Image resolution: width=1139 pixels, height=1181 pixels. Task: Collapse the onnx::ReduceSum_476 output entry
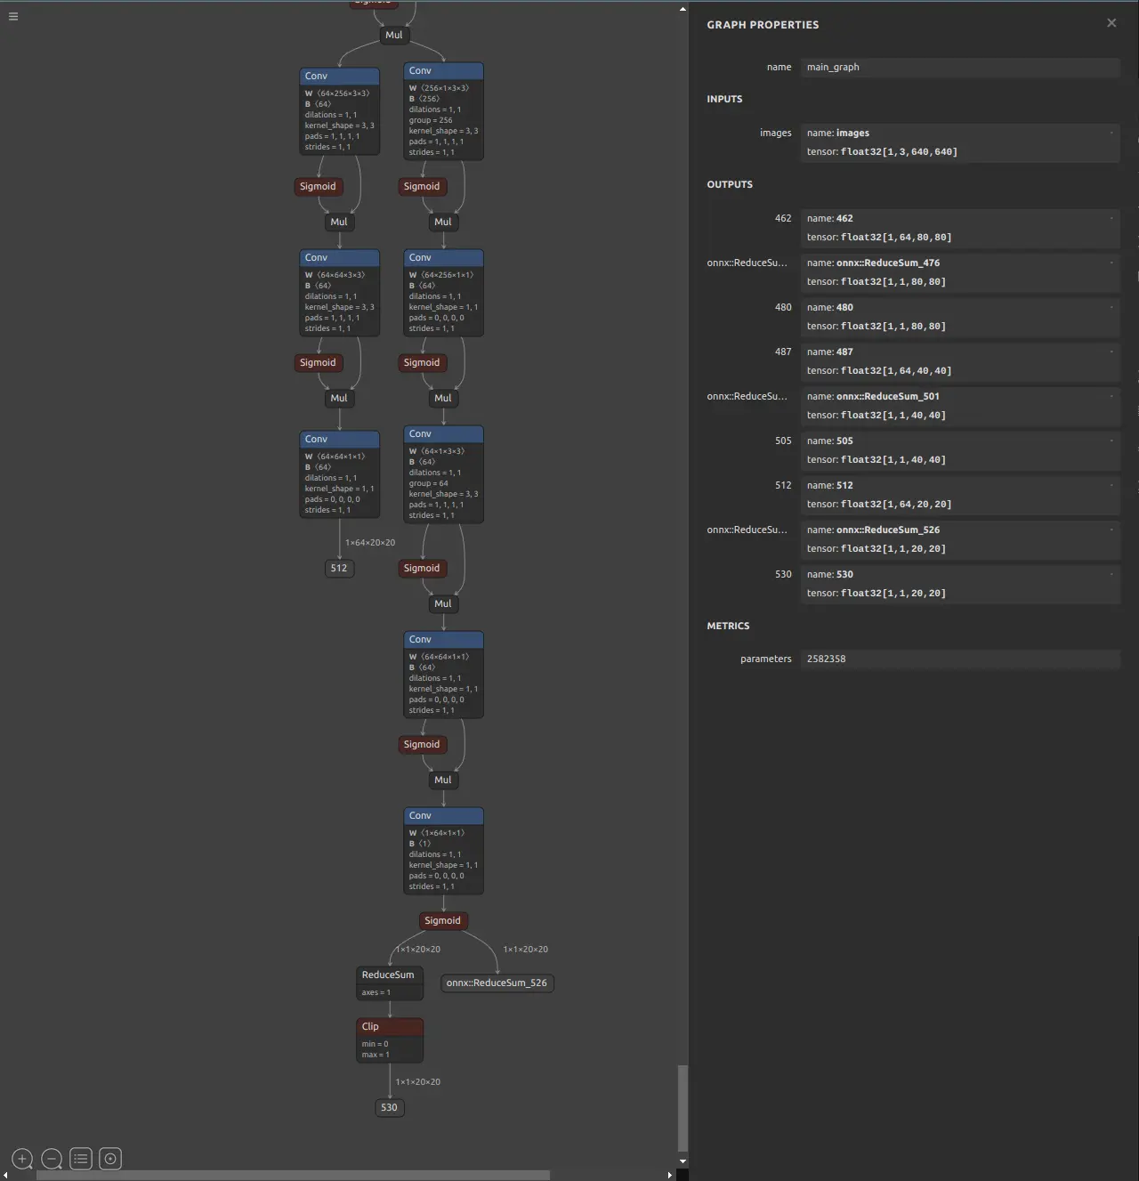click(x=1111, y=263)
